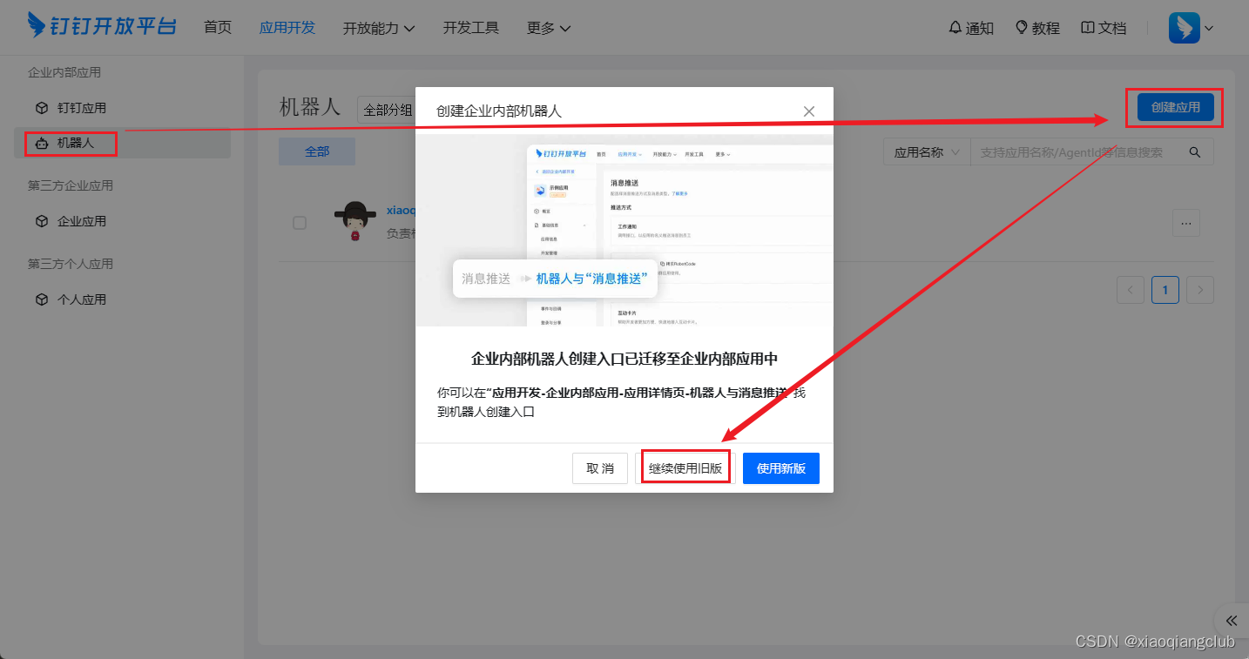1249x659 pixels.
Task: Close the 创建企业内部机器人 dialog
Action: coord(809,111)
